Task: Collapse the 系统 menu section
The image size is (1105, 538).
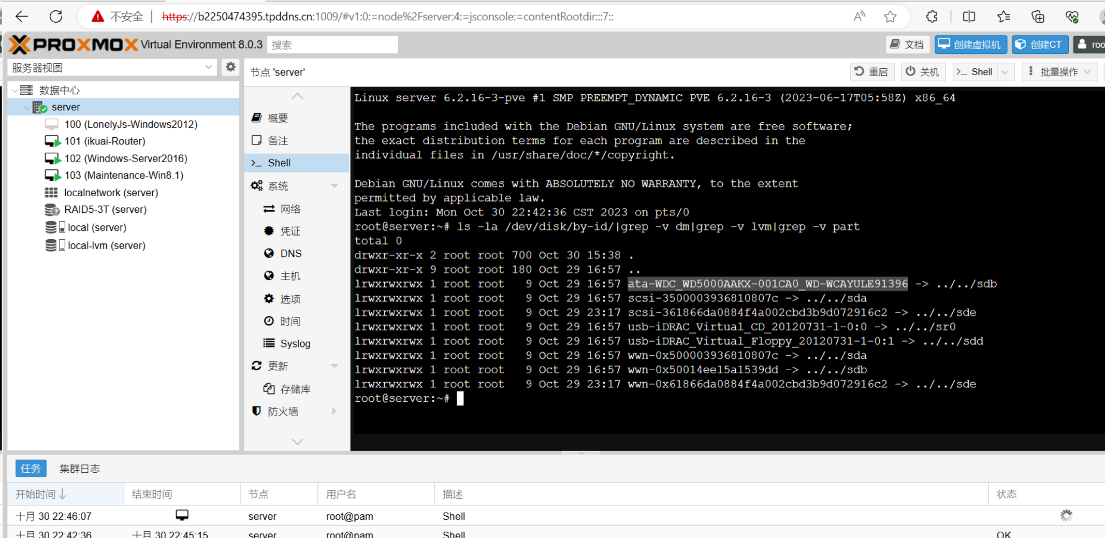Action: pos(335,186)
